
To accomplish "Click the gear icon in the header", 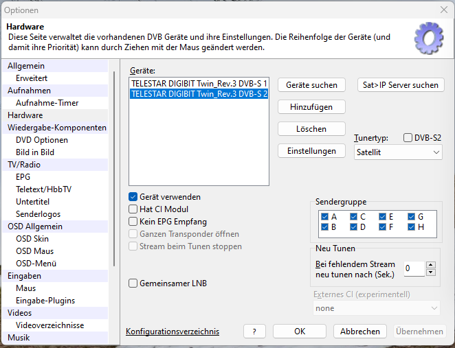I will (428, 38).
